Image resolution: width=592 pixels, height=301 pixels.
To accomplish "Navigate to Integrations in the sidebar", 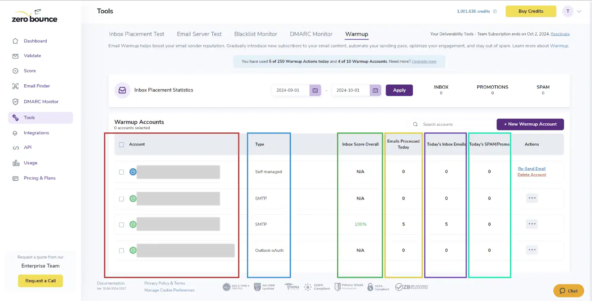I will pos(37,133).
